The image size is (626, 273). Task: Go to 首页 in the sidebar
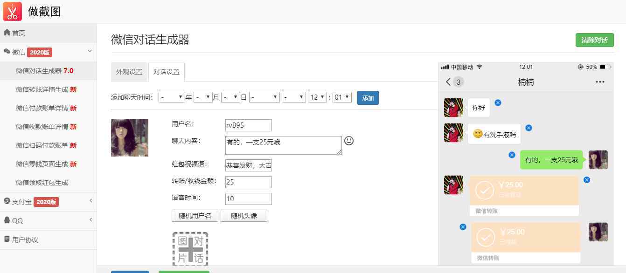[49, 33]
